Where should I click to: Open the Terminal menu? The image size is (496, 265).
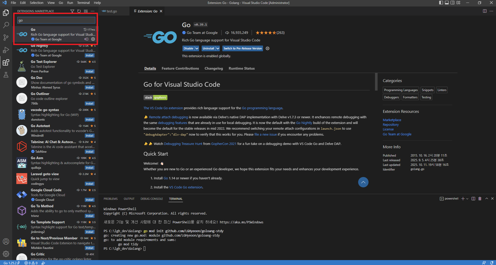click(83, 3)
